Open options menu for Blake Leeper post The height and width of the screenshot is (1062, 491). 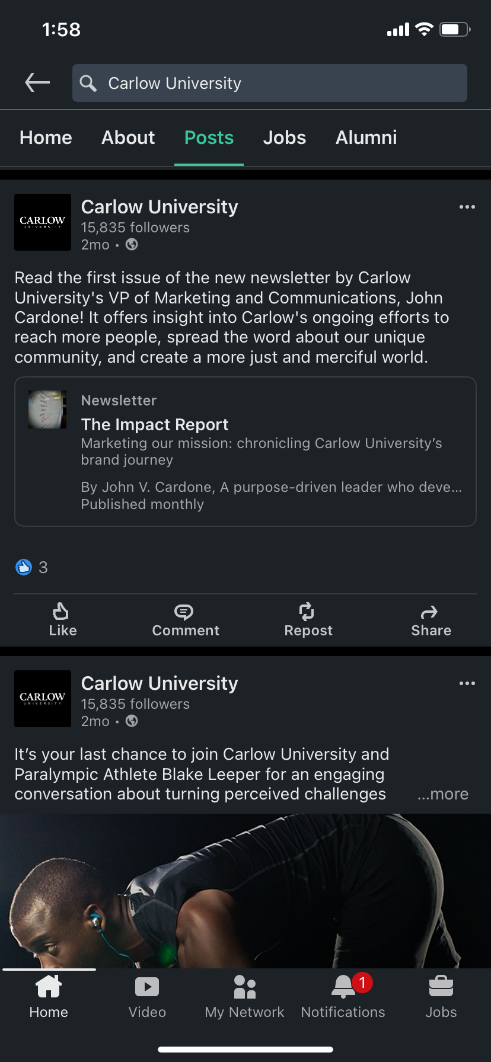[x=467, y=683]
